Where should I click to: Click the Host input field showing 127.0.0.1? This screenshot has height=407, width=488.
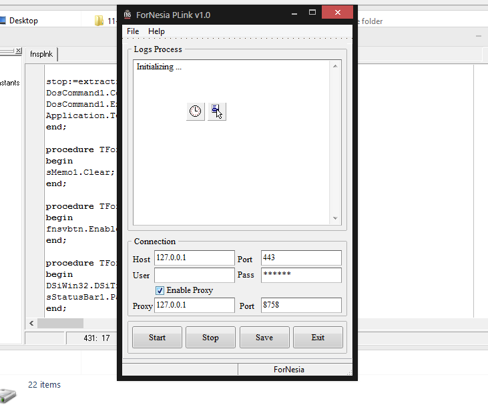[194, 258]
